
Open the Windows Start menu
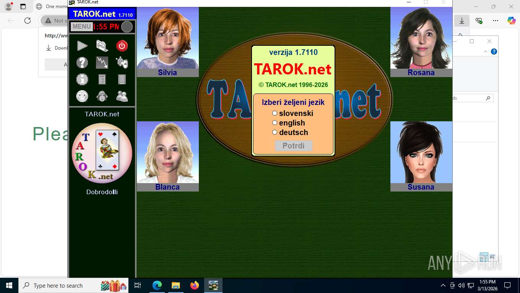tap(9, 285)
